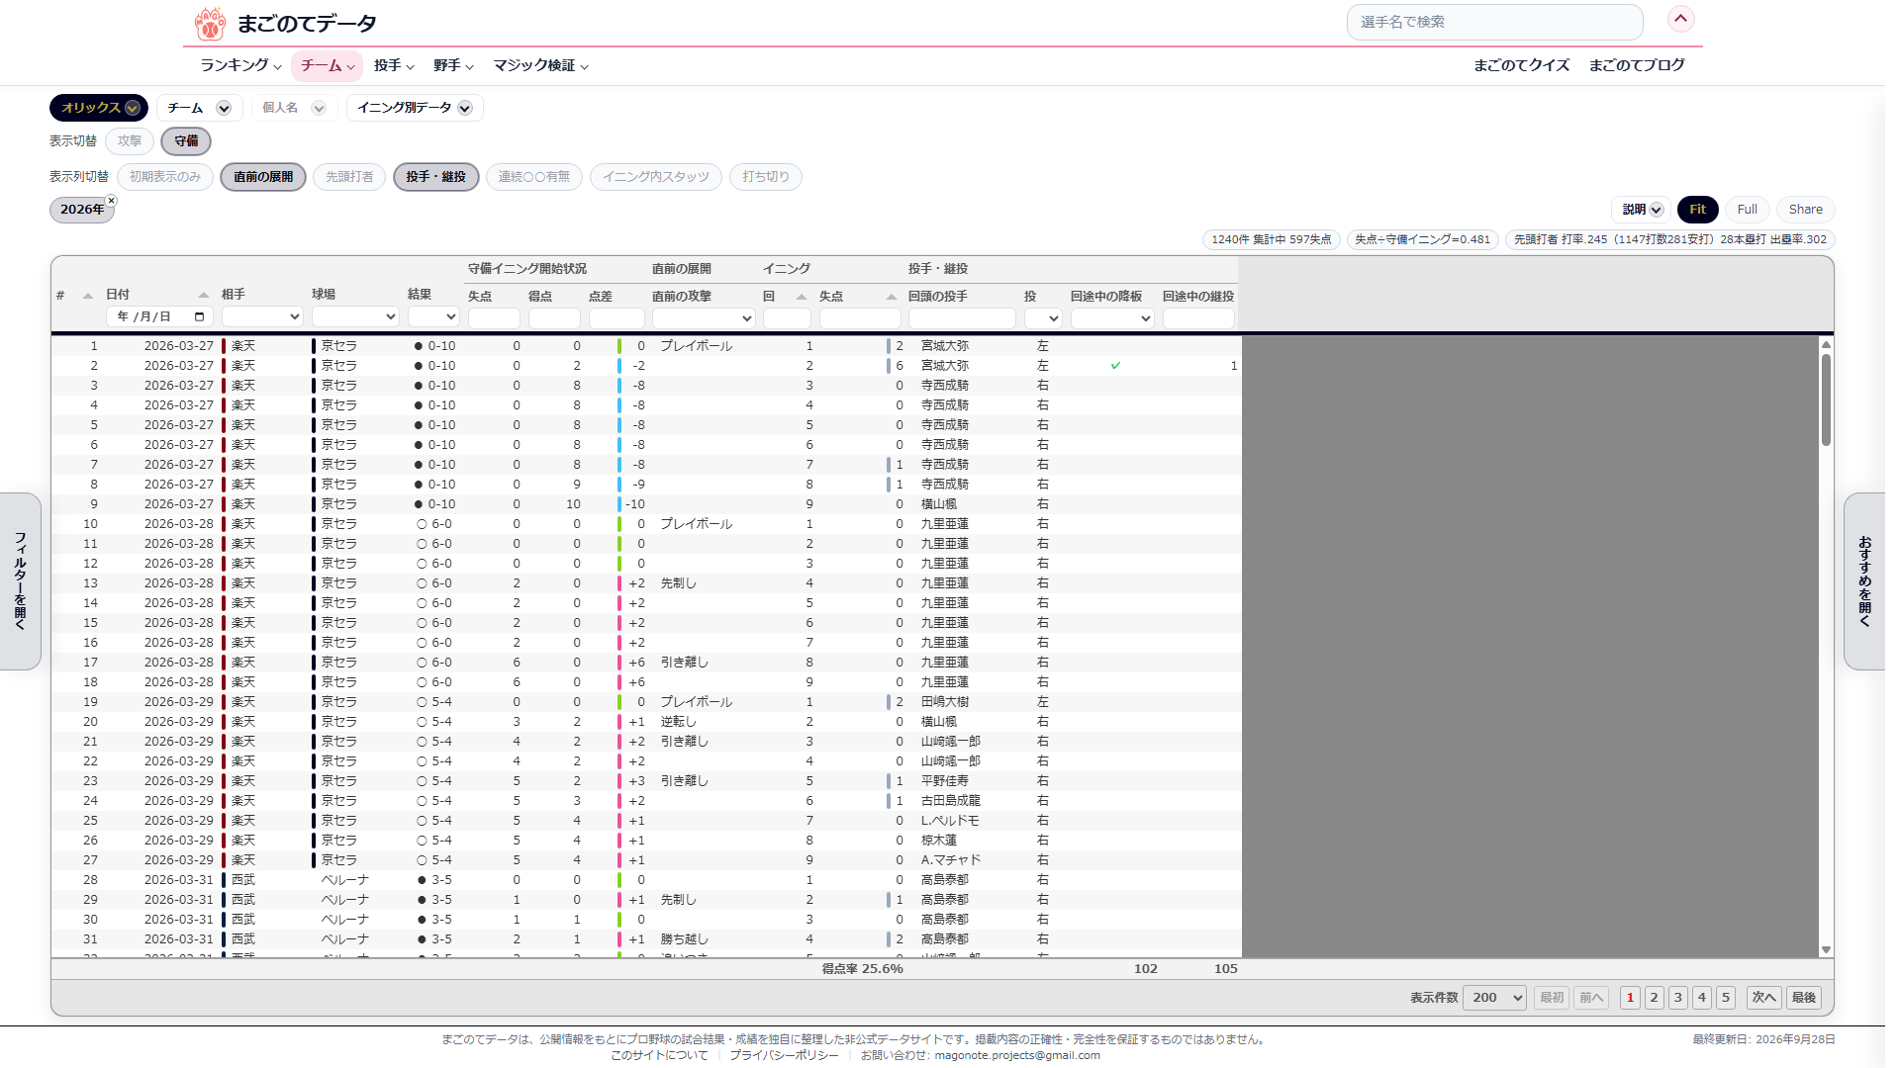Click the scrollbar up arrow
The image size is (1900, 1068).
pos(1826,344)
